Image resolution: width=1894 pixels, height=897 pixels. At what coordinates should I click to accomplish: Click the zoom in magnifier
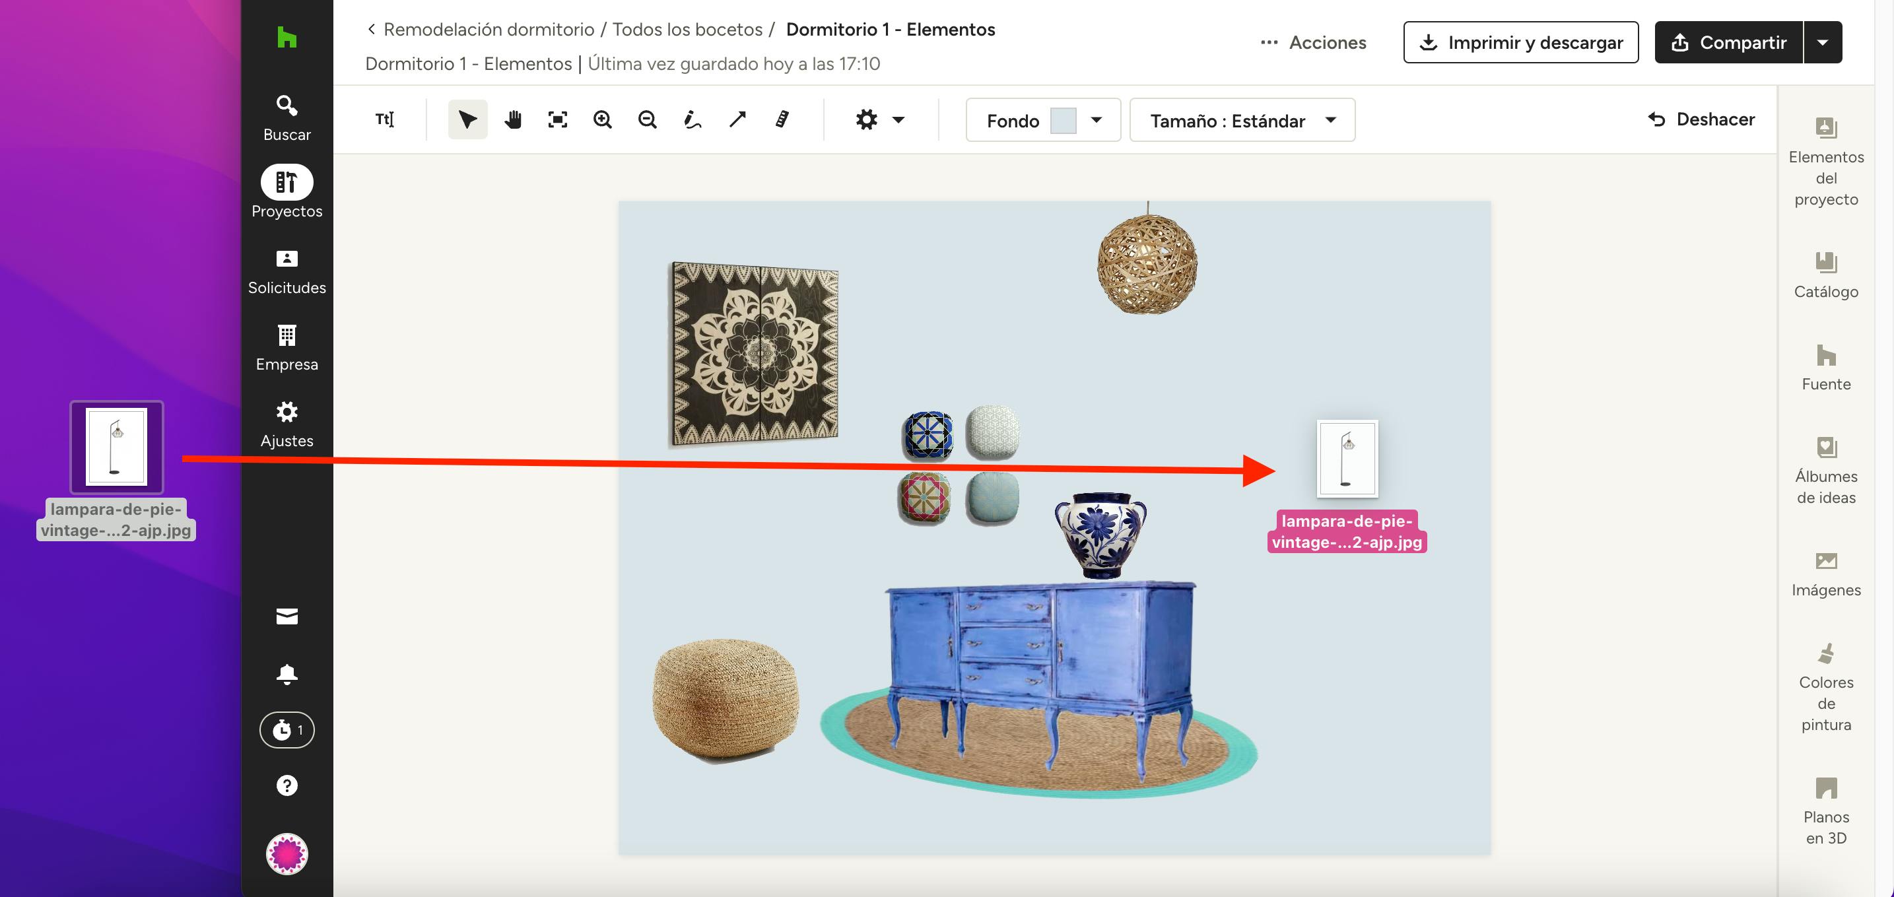[x=602, y=119]
